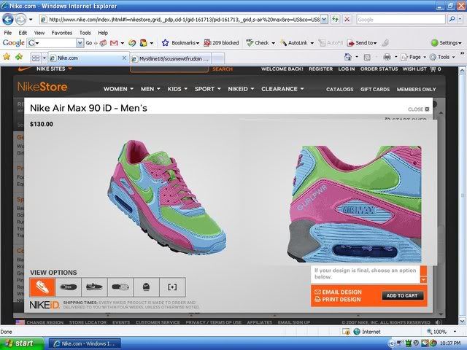Image resolution: width=467 pixels, height=350 pixels.
Task: Open the zoom level 100% control
Action: pos(441,332)
